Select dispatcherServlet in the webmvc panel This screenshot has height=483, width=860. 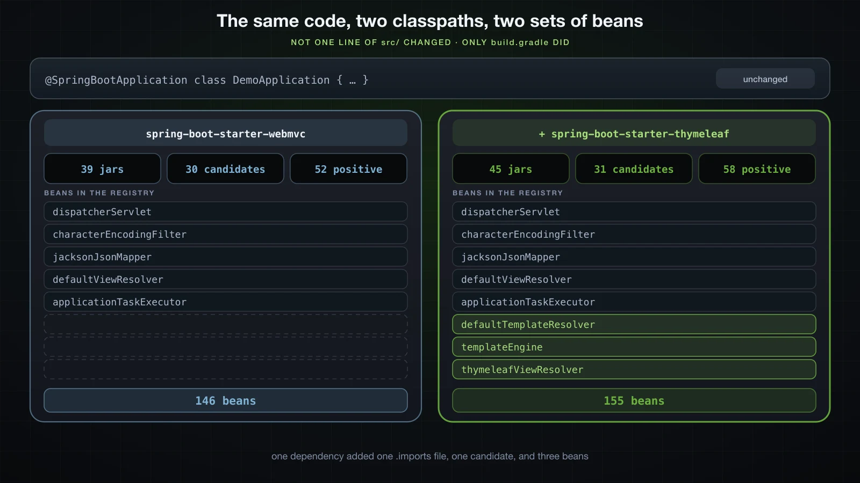point(226,211)
